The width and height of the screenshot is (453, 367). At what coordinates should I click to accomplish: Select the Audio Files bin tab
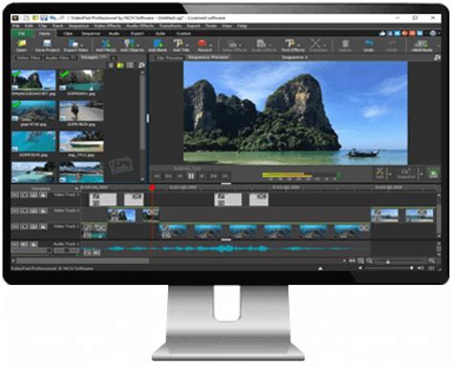[x=60, y=58]
